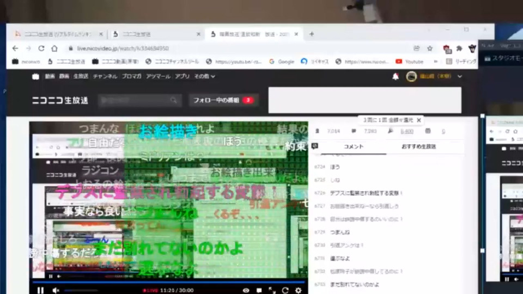This screenshot has height=294, width=523.
Task: Expand the その他 dropdown menu
Action: point(204,76)
